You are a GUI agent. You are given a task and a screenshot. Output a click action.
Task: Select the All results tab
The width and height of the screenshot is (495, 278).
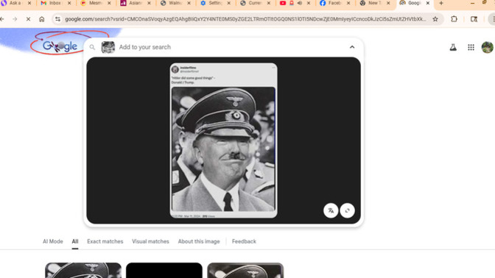75,241
